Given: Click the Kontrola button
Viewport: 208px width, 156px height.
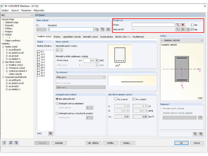Looking at the screenshot, I should pyautogui.click(x=59, y=143).
